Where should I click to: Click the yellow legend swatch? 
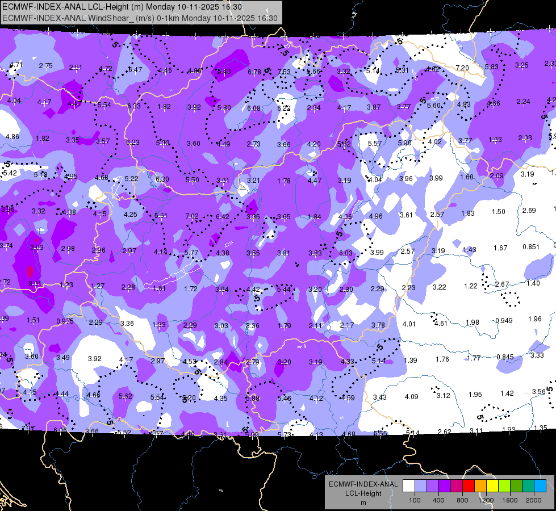pos(492,485)
